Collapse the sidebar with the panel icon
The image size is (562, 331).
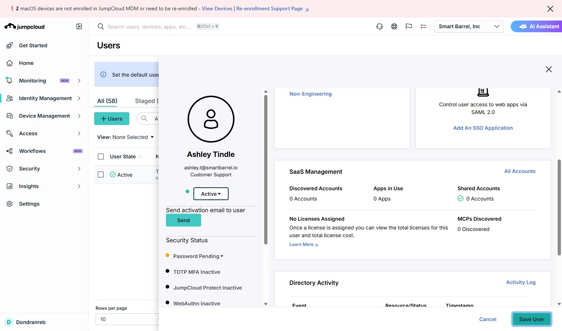(79, 26)
